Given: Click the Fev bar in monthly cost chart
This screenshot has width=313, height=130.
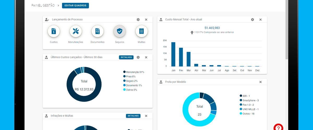Looking at the screenshot, I should (181, 57).
